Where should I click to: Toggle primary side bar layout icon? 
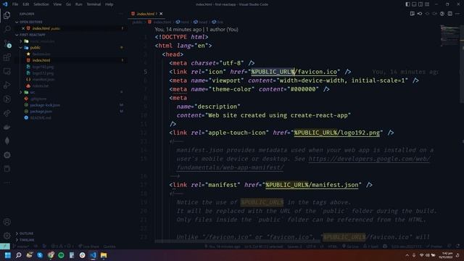click(407, 4)
